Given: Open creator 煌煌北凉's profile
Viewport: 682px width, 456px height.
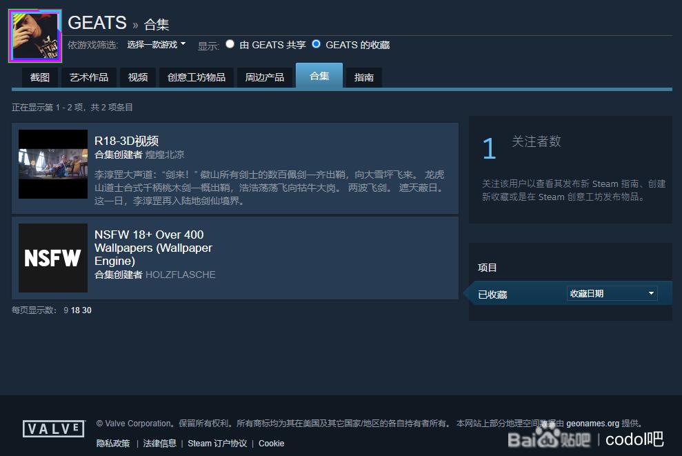Looking at the screenshot, I should (x=165, y=155).
